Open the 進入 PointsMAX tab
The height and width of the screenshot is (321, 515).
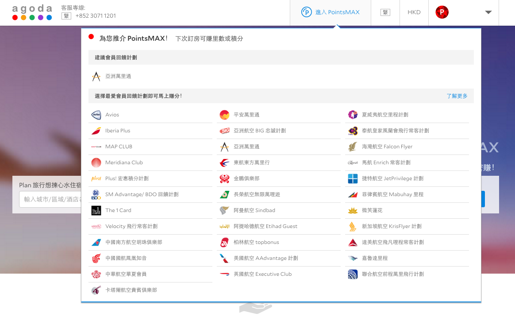click(x=331, y=12)
